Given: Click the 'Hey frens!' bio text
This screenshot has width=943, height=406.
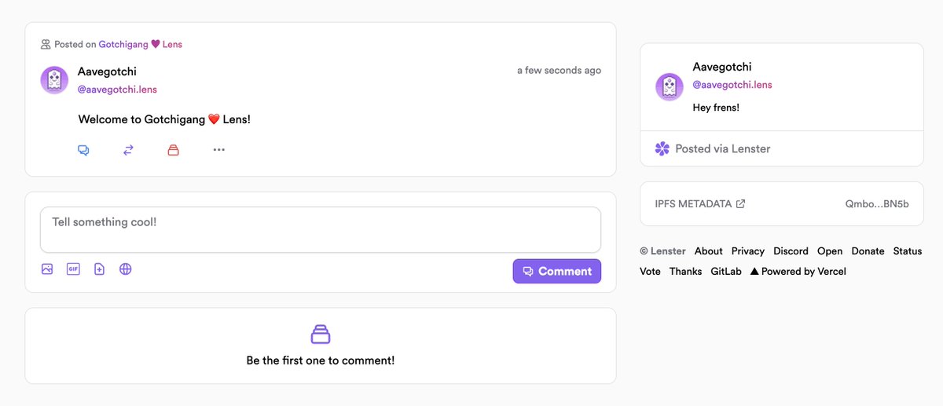Looking at the screenshot, I should [716, 108].
